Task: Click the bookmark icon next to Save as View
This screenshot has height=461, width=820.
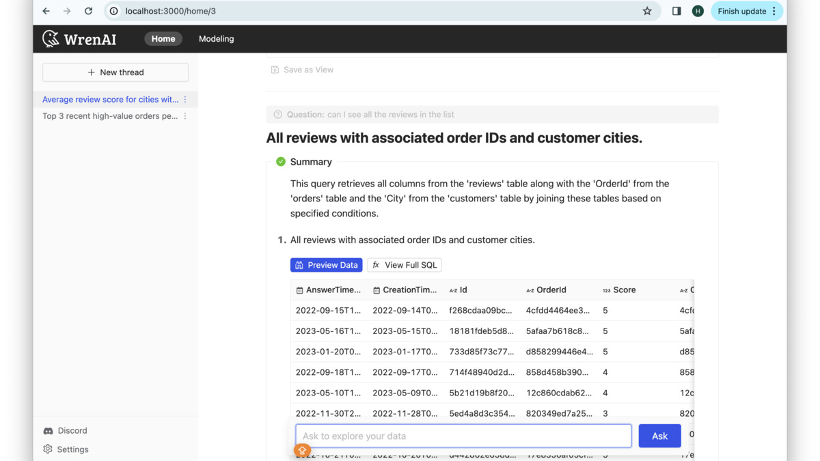Action: tap(274, 69)
